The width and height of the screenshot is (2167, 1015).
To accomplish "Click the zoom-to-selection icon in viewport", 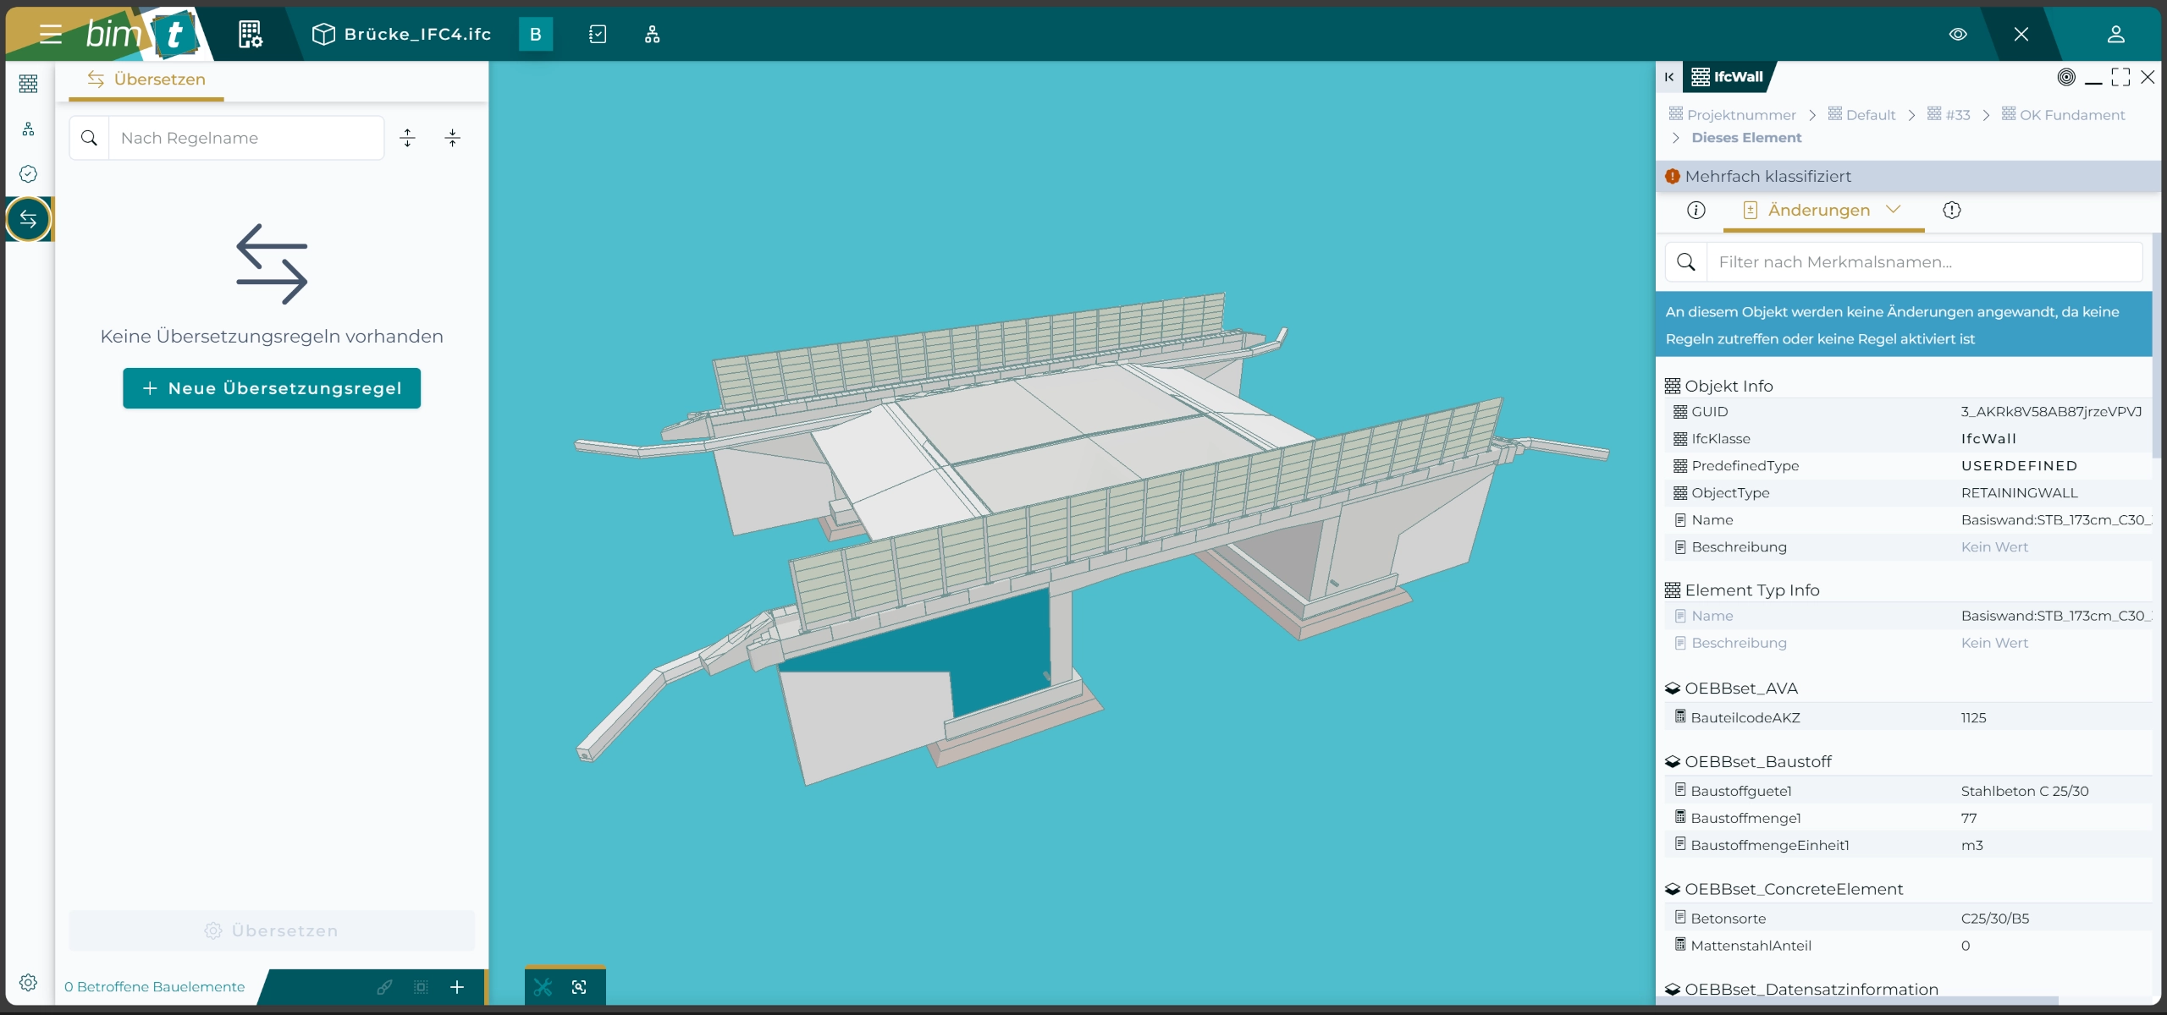I will [579, 987].
